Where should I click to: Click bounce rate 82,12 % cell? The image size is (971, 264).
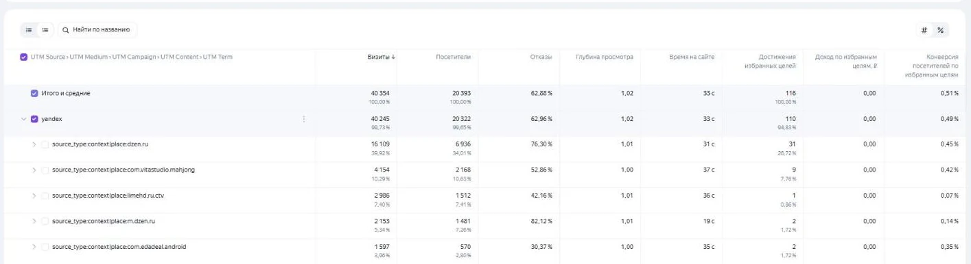(541, 221)
